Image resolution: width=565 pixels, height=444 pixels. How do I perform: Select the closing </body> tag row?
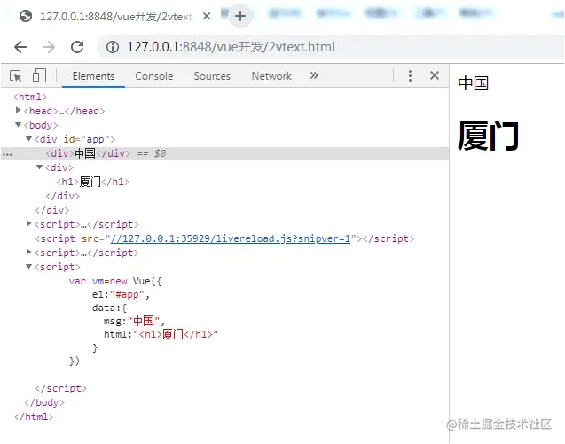tap(44, 402)
